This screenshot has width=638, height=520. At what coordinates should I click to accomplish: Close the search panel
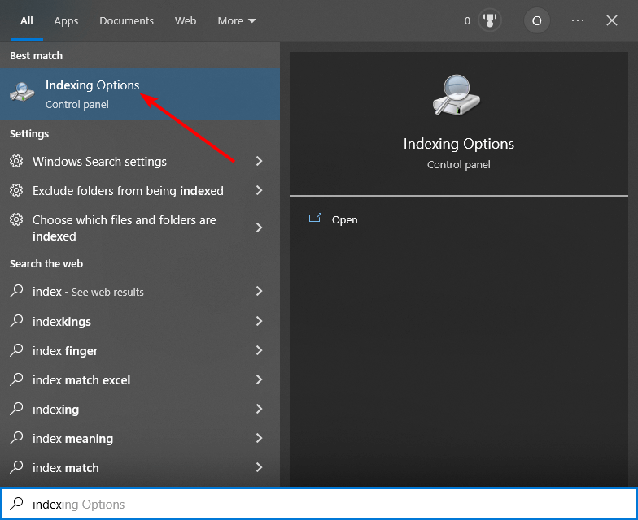coord(612,20)
